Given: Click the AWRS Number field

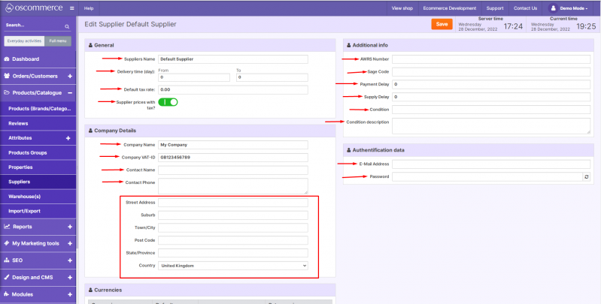Looking at the screenshot, I should click(x=491, y=59).
